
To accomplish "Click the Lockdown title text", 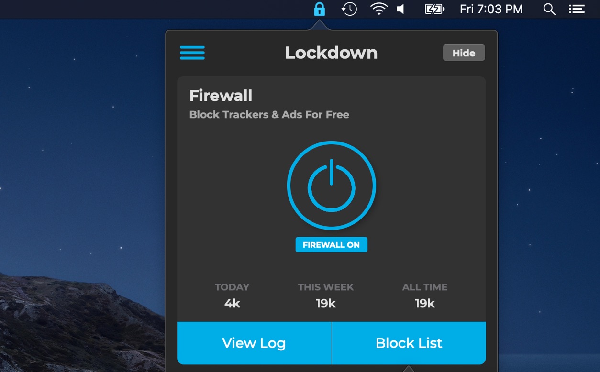I will 331,53.
